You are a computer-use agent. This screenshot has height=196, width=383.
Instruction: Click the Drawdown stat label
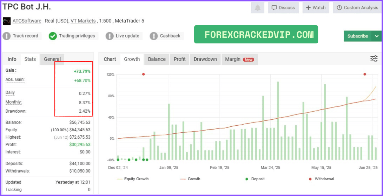coord(16,111)
